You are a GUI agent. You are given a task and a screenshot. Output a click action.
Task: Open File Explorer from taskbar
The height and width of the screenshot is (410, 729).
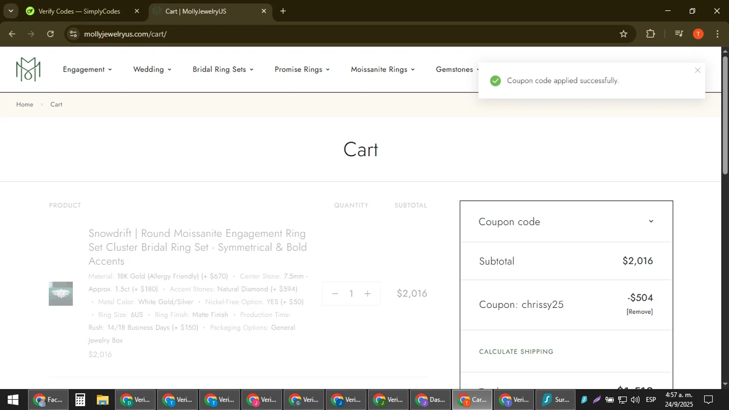103,400
